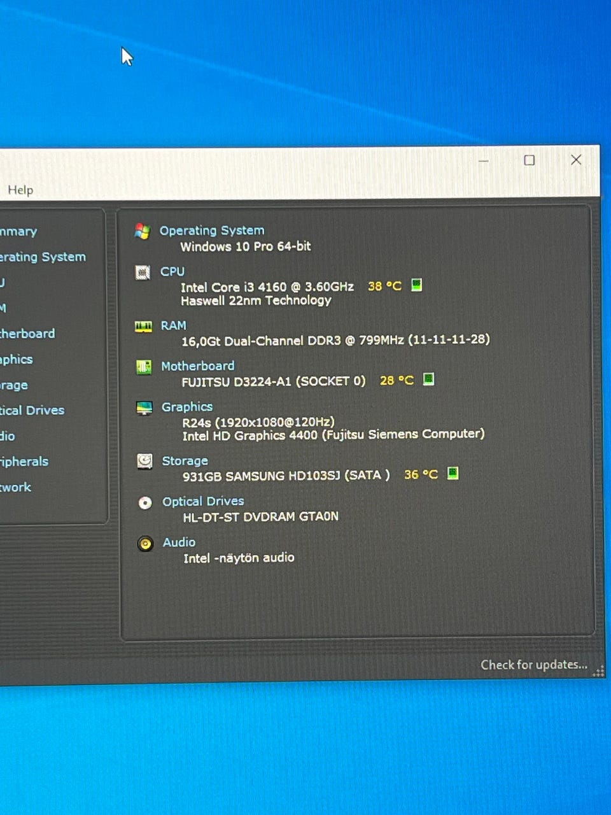Click the text 931GB SAMSUNG HD103SJ (SATA )
The image size is (611, 815).
pos(286,476)
